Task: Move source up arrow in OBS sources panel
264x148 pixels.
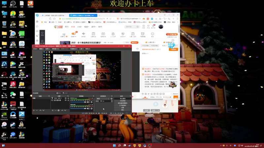Action: coord(62,111)
